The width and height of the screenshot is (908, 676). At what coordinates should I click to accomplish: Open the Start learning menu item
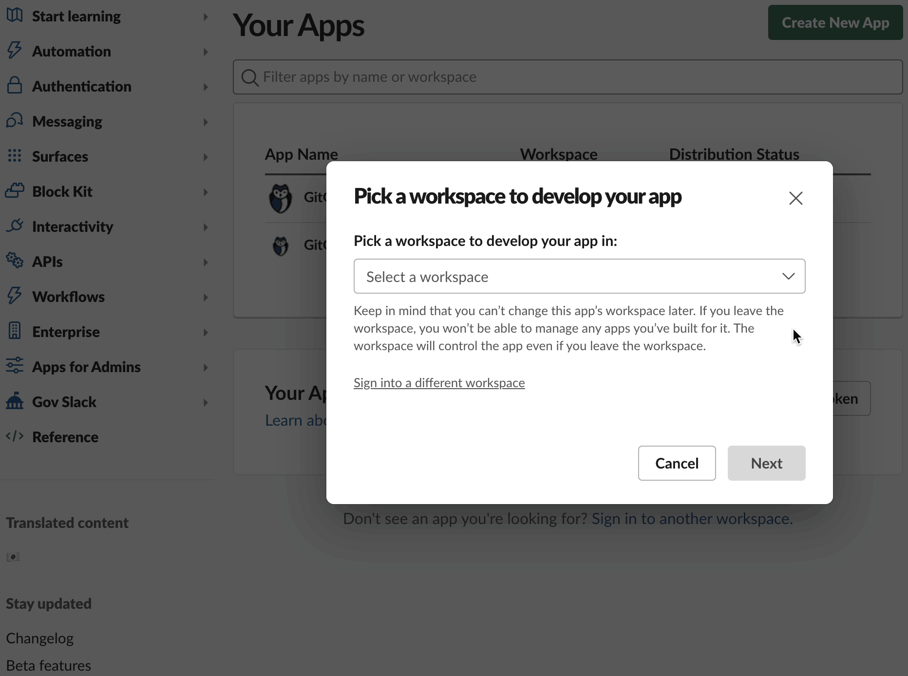(x=76, y=17)
